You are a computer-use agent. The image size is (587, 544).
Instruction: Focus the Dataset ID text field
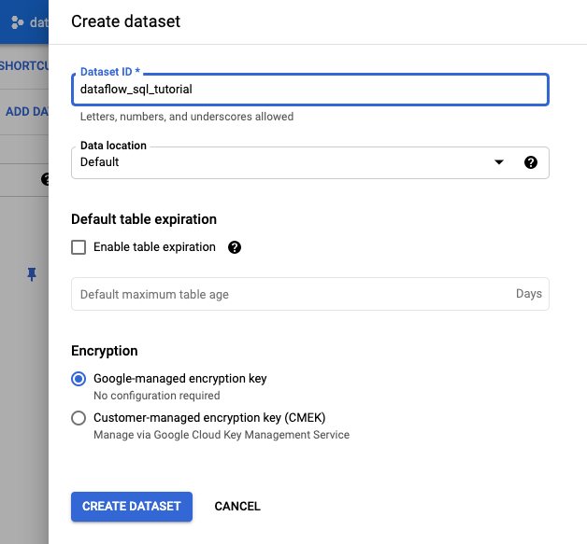308,90
